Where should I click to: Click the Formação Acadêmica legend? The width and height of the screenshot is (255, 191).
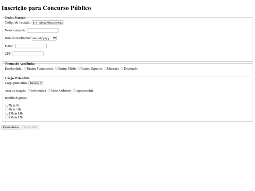point(20,64)
